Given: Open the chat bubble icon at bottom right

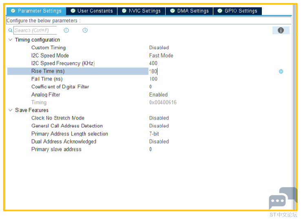Looking at the screenshot, I should pos(278,201).
